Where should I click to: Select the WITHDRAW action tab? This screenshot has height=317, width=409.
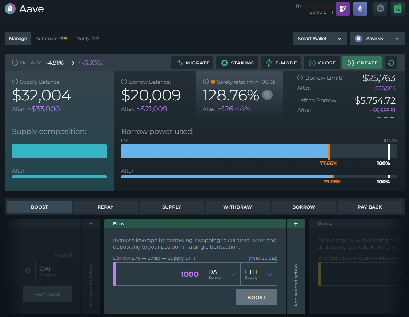click(x=237, y=207)
